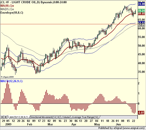Image resolution: width=146 pixels, height=130 pixels.
Task: Click the Mar label on time axis
Action: point(50,124)
